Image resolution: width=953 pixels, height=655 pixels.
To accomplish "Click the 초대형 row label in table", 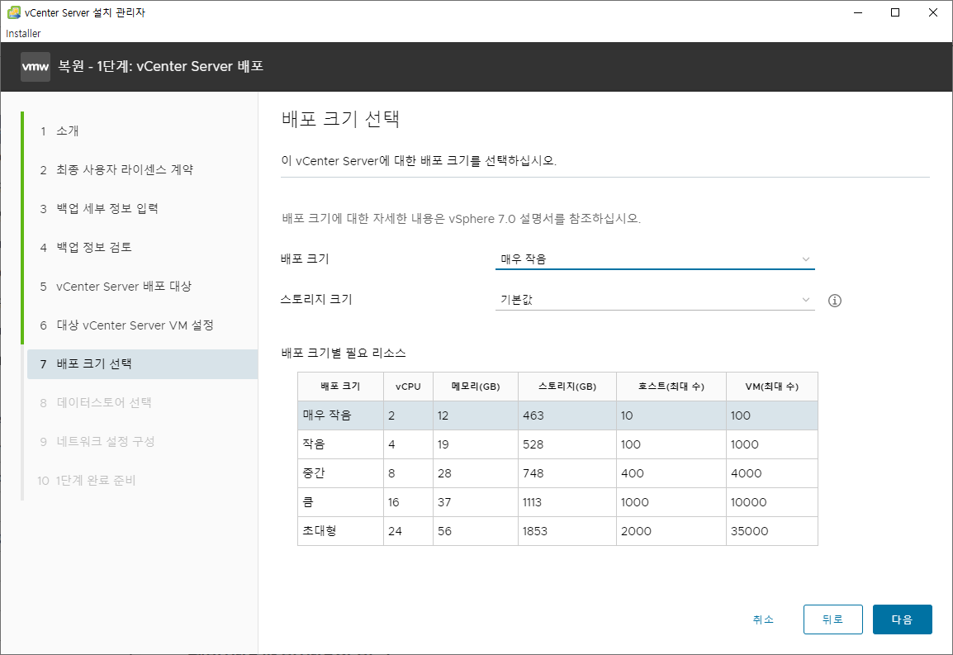I will tap(319, 531).
